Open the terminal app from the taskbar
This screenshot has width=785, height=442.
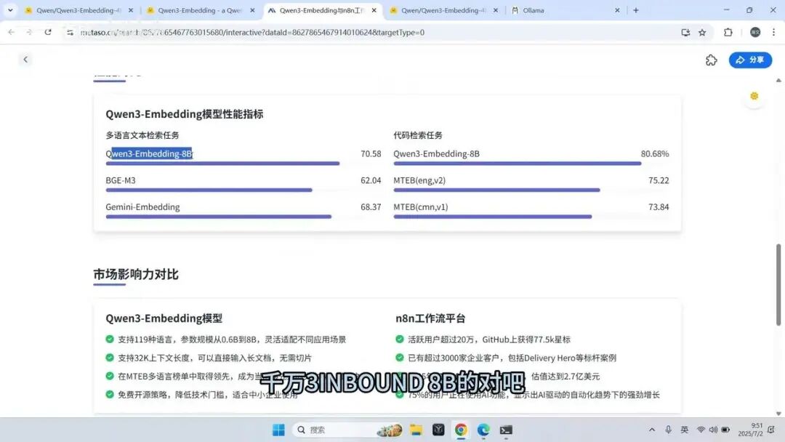(506, 430)
